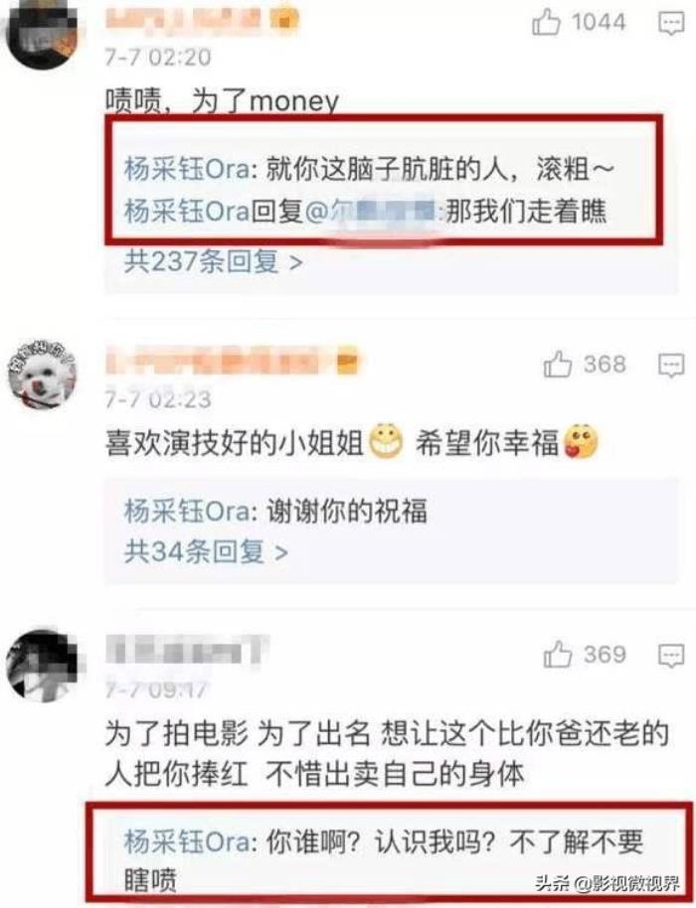Open the first commenter's dark avatar

point(41,35)
